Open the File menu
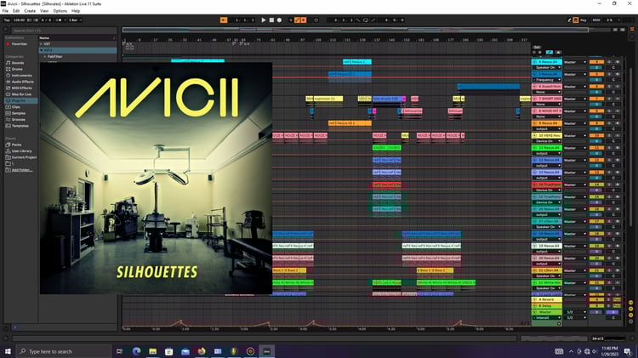Image resolution: width=638 pixels, height=358 pixels. pyautogui.click(x=5, y=11)
